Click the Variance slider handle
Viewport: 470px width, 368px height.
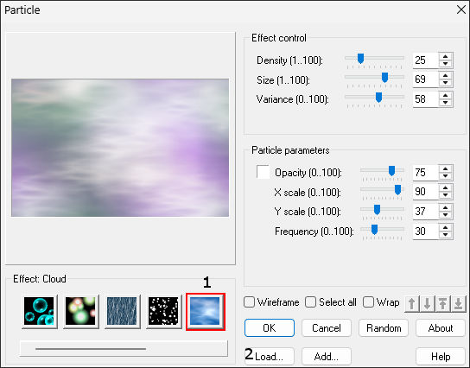[379, 98]
